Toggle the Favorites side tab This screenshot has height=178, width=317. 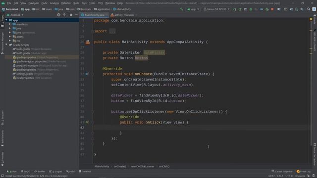pos(2,159)
